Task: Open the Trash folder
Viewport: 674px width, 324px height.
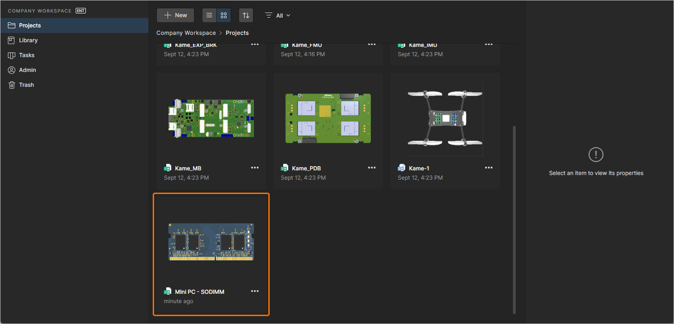Action: coord(26,85)
